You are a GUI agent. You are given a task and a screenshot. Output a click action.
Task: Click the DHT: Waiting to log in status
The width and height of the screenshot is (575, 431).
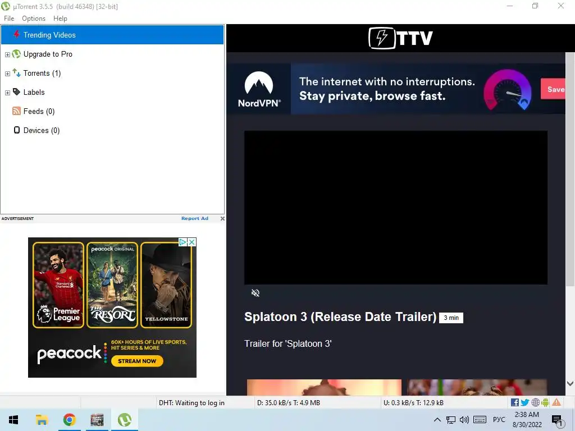coord(191,403)
